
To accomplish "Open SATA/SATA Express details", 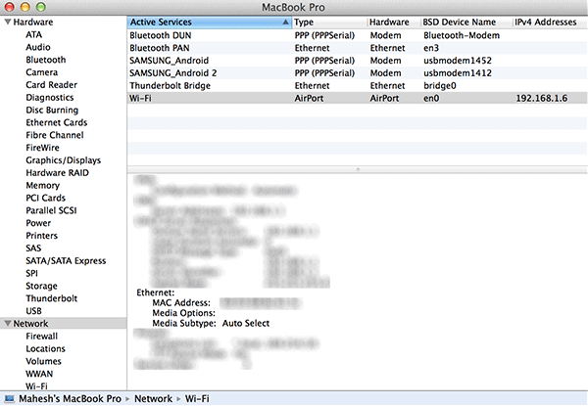I will [x=66, y=261].
